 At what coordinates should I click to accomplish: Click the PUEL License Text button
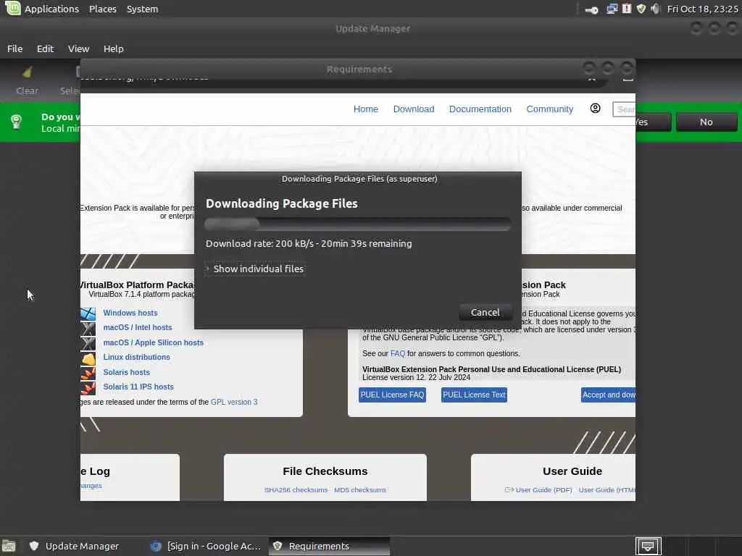point(474,395)
